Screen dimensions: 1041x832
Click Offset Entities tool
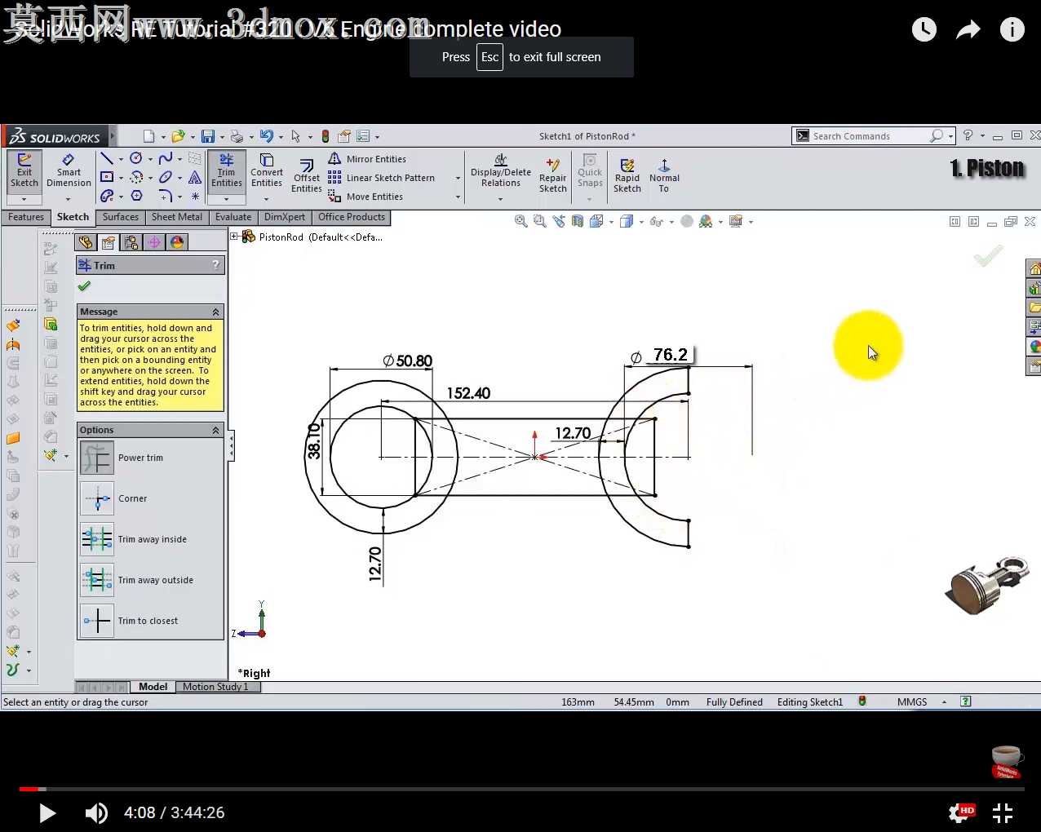click(x=307, y=176)
